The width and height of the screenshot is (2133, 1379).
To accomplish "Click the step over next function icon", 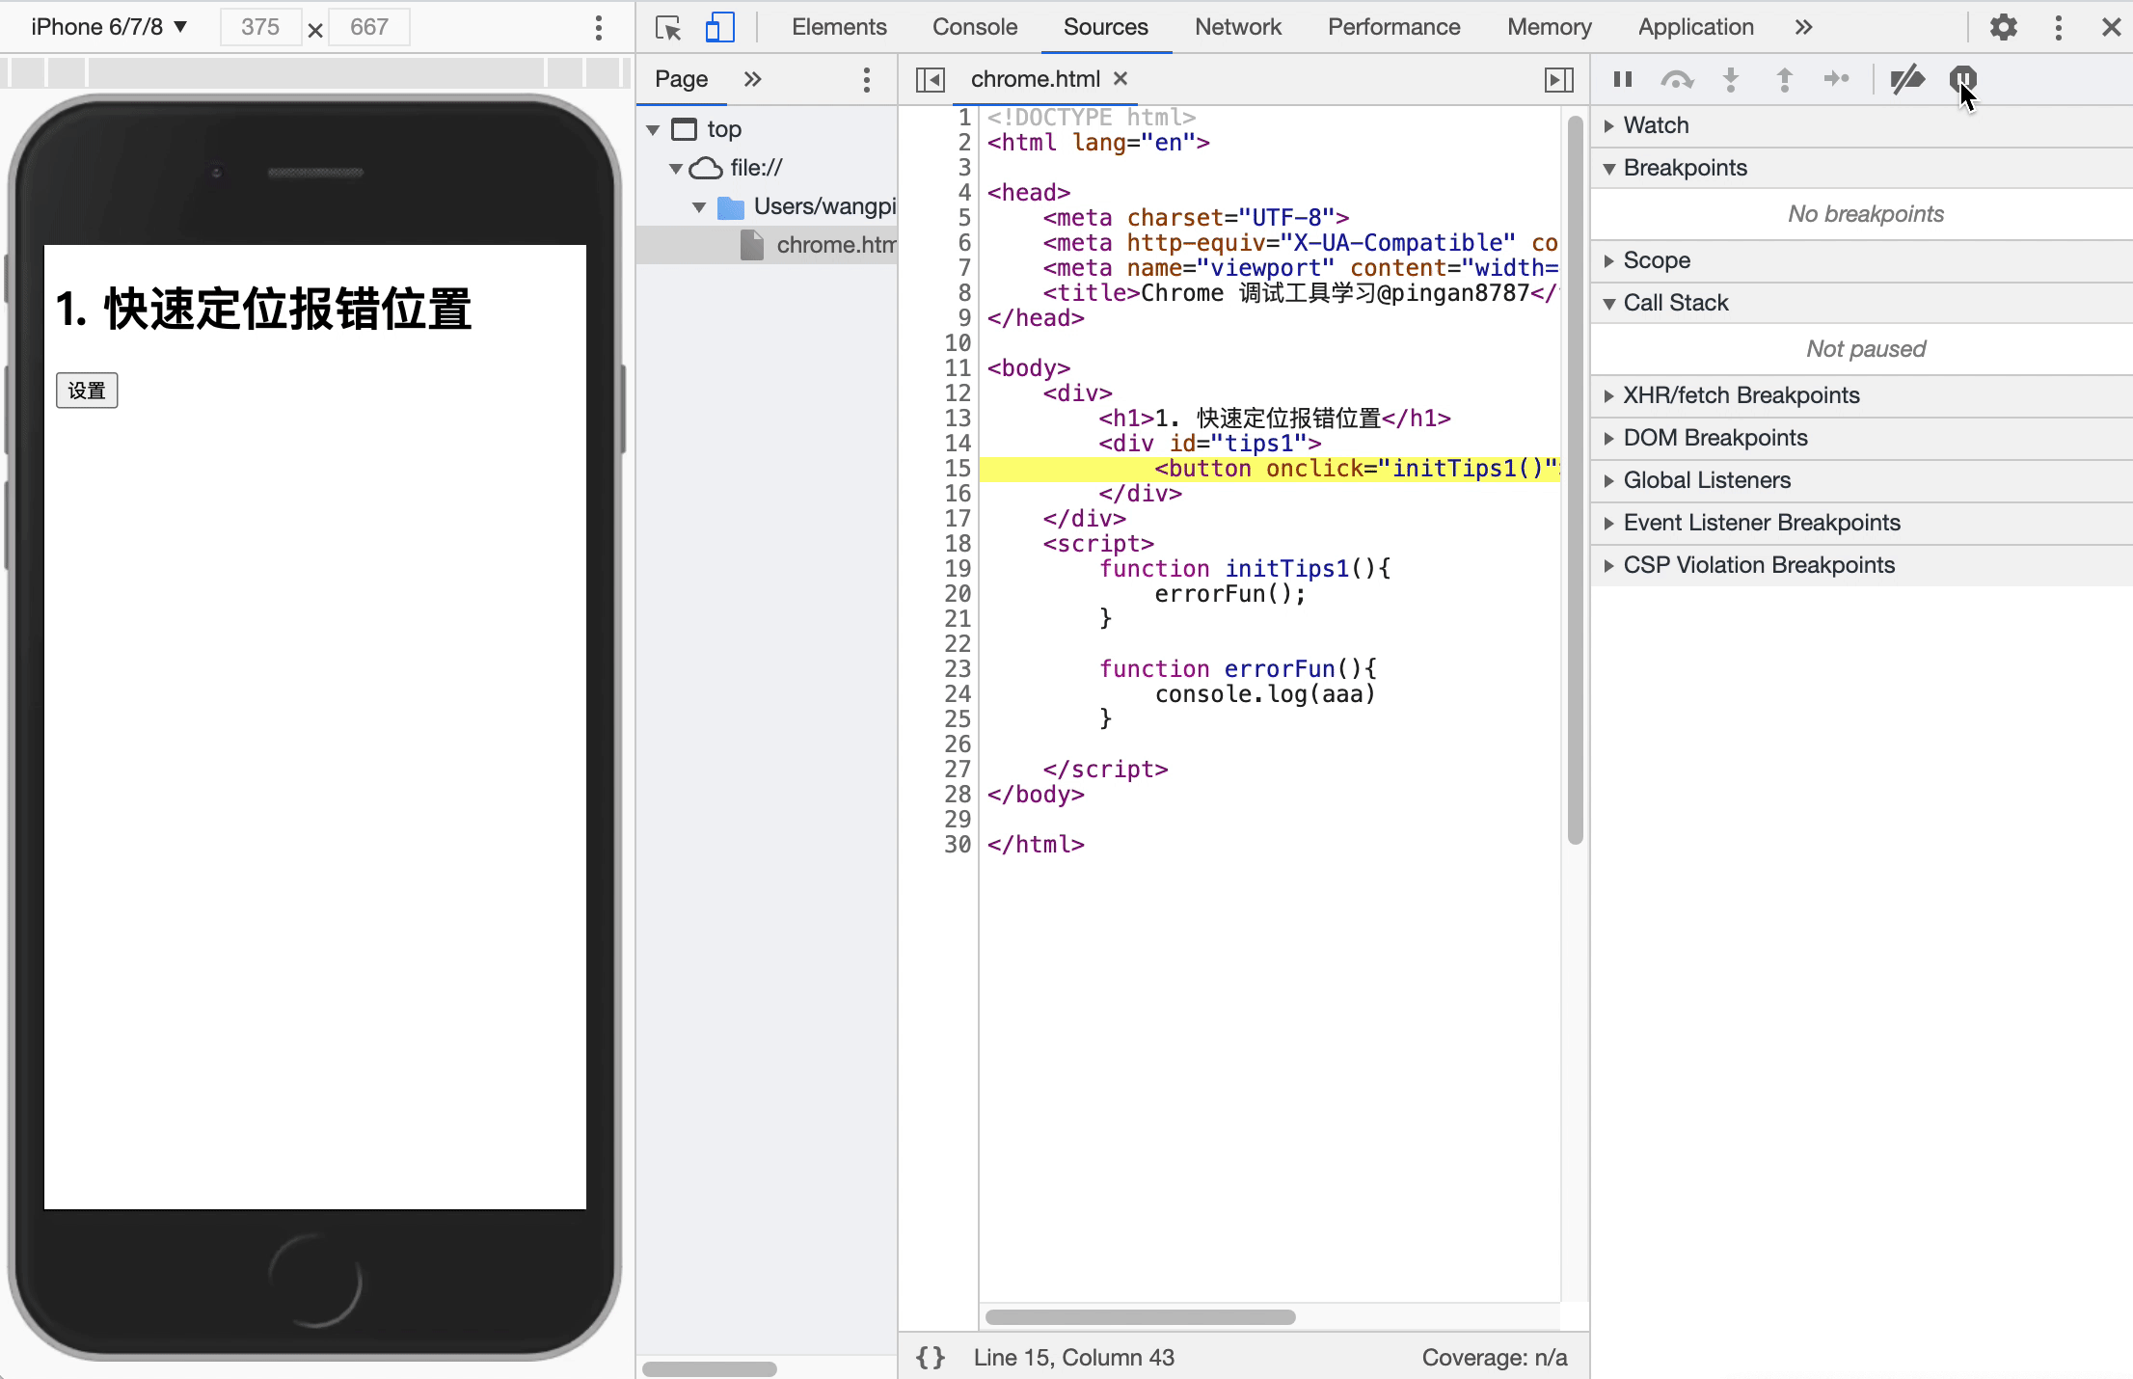I will tap(1678, 79).
